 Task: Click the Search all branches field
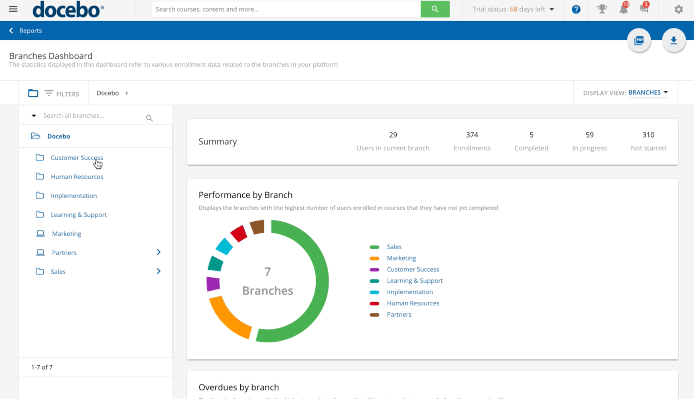pos(92,116)
